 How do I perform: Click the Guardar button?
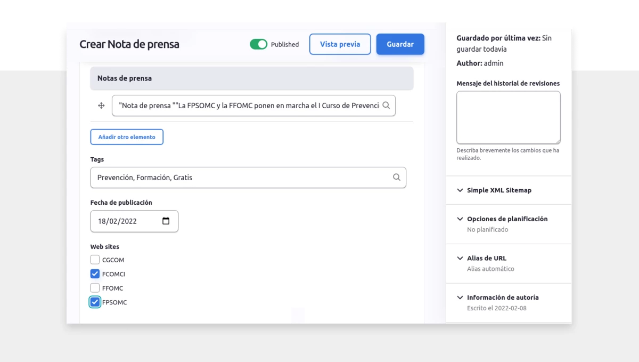[400, 44]
